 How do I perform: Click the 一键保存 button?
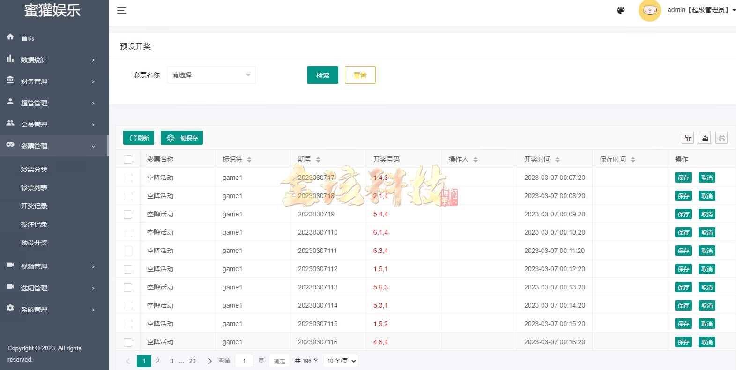[x=182, y=138]
